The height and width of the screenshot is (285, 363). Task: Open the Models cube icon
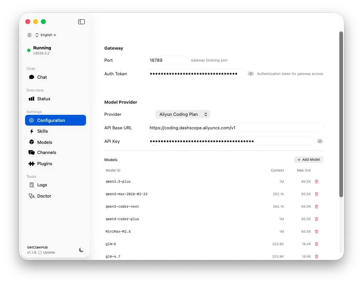pyautogui.click(x=32, y=142)
